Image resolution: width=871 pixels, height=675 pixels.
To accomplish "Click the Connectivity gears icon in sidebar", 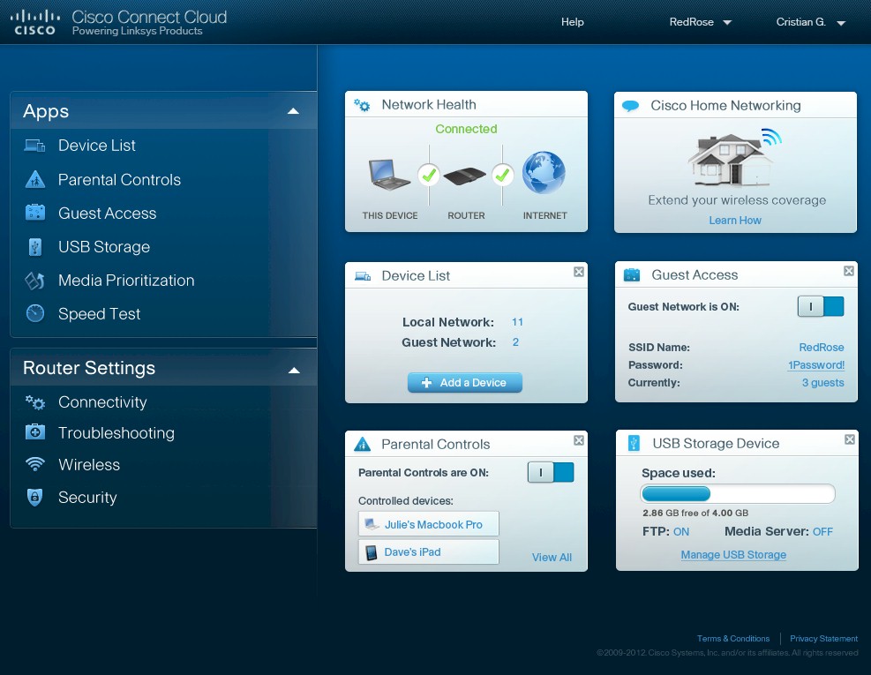I will tap(35, 402).
